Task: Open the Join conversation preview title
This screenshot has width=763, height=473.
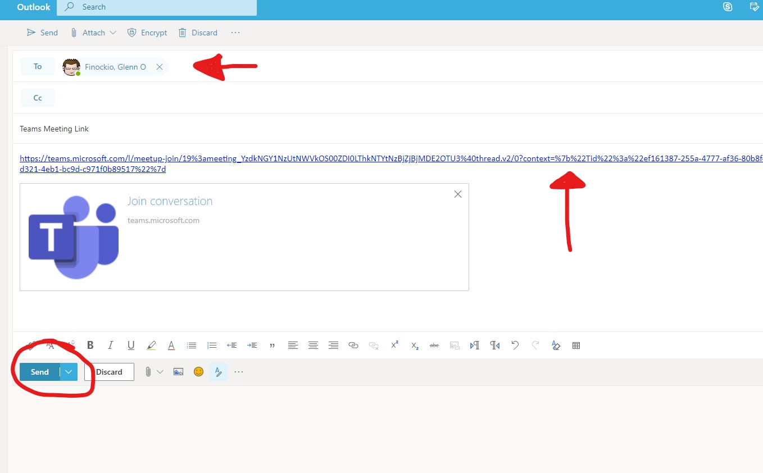Action: click(170, 201)
